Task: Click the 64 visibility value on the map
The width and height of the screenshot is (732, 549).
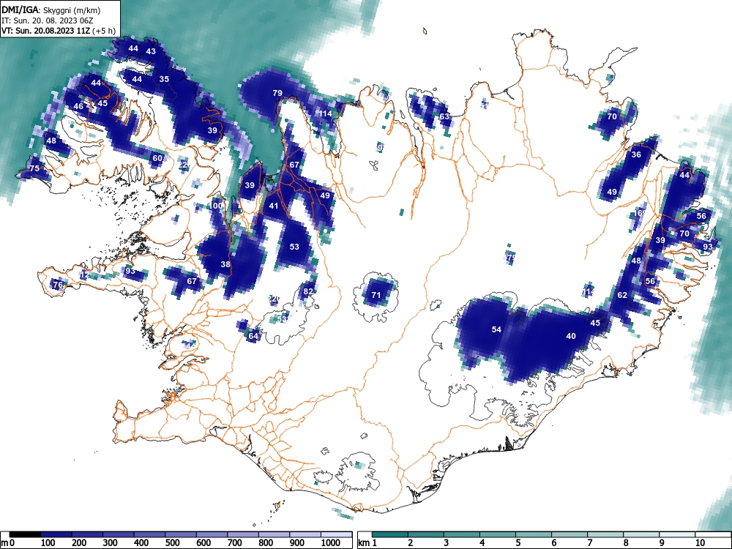Action: tap(253, 336)
